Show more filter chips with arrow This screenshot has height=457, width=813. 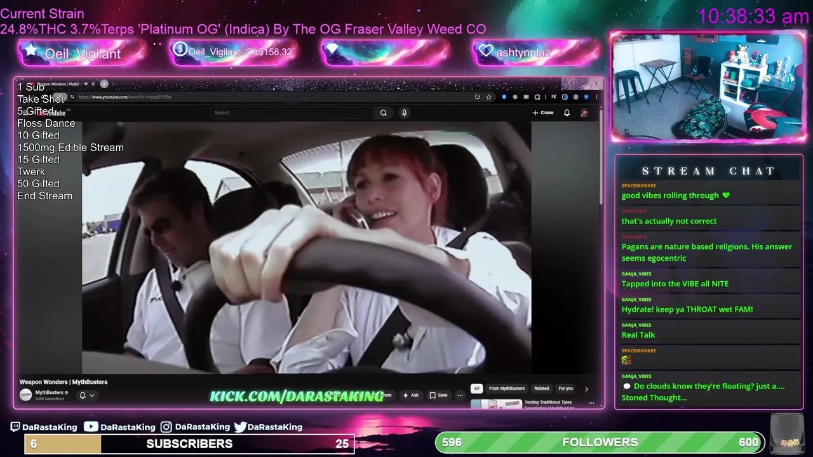[586, 388]
